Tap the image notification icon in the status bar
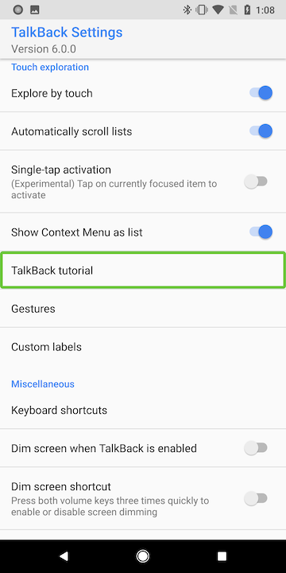The width and height of the screenshot is (286, 573). pos(35,10)
